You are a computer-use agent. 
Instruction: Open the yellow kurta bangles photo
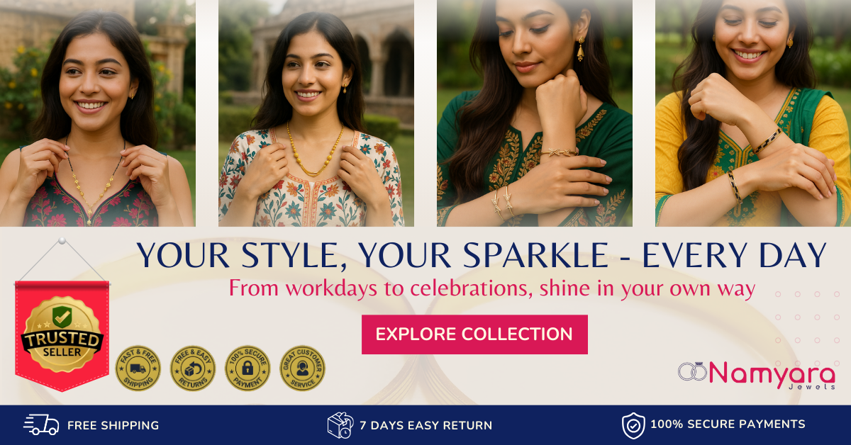[753, 113]
